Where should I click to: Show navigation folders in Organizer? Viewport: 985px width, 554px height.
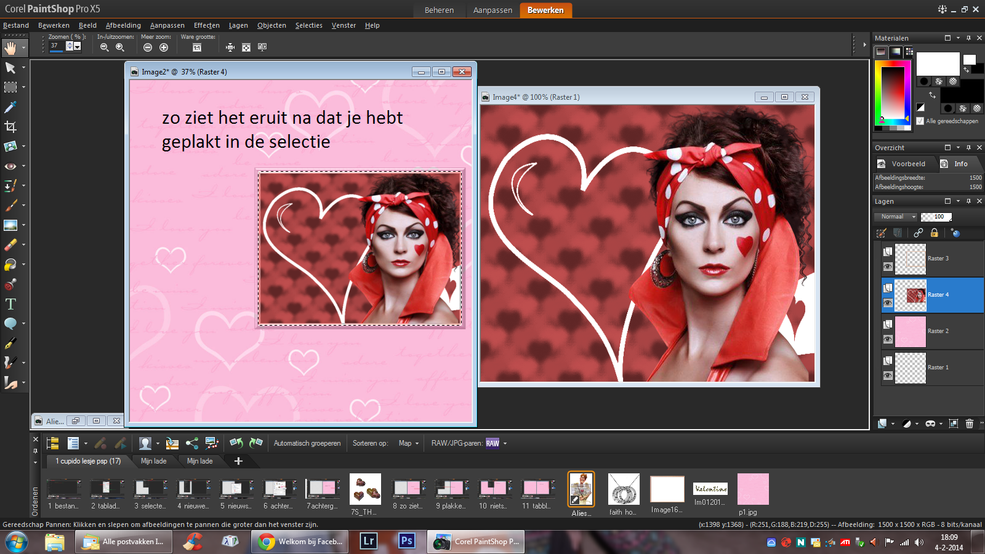tap(53, 443)
